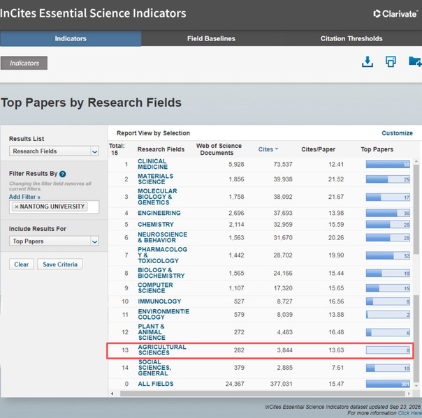Click the Cites/Paper column header
The height and width of the screenshot is (418, 422).
coord(318,149)
